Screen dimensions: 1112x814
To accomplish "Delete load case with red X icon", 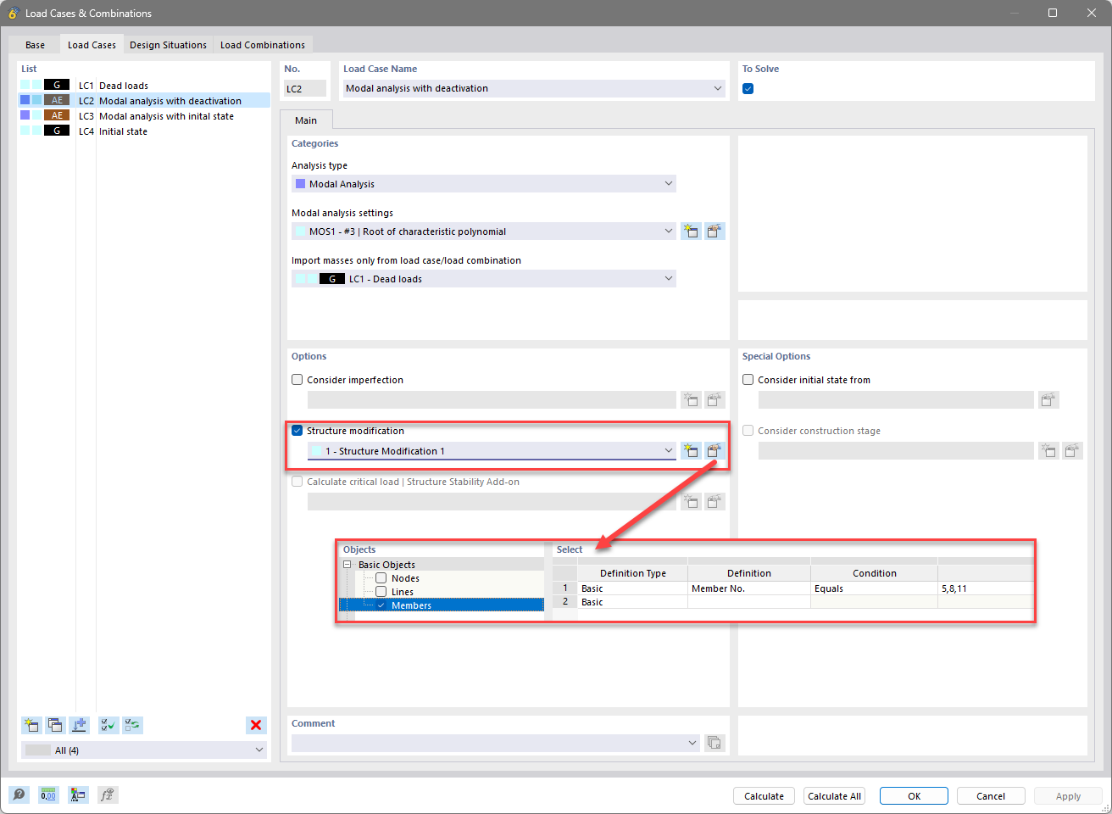I will point(255,725).
